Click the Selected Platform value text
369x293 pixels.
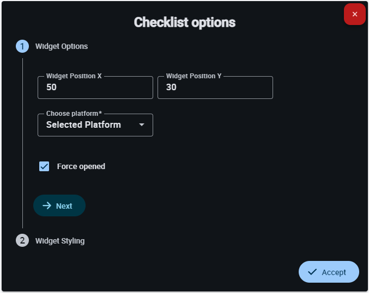[83, 125]
